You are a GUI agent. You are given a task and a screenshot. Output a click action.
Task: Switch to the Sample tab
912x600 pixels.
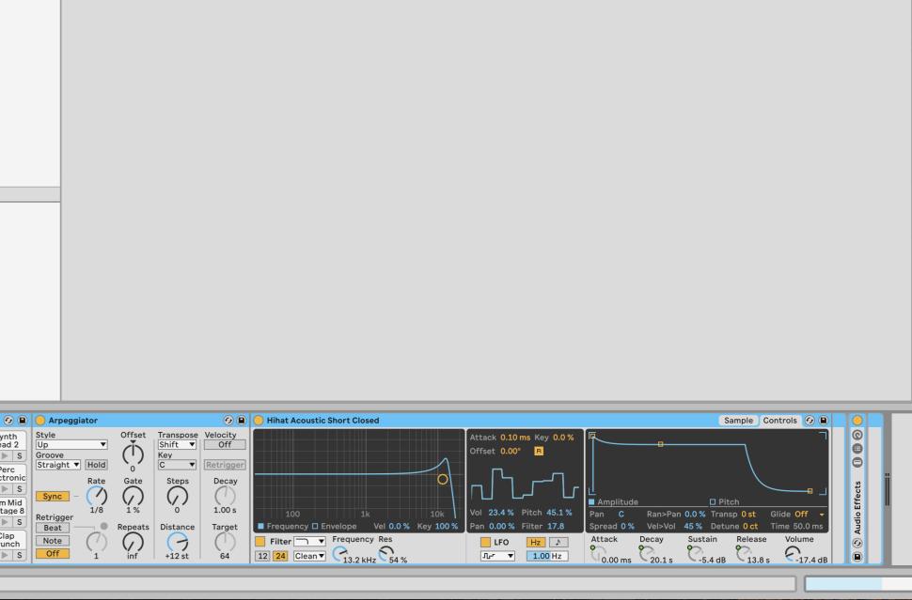click(738, 421)
